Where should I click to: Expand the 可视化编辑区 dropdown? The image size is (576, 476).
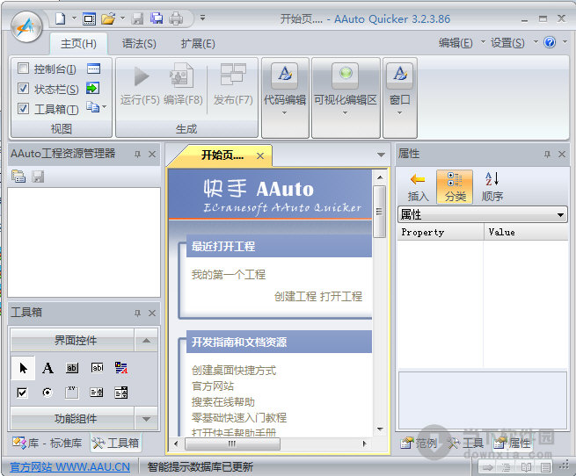(x=345, y=113)
